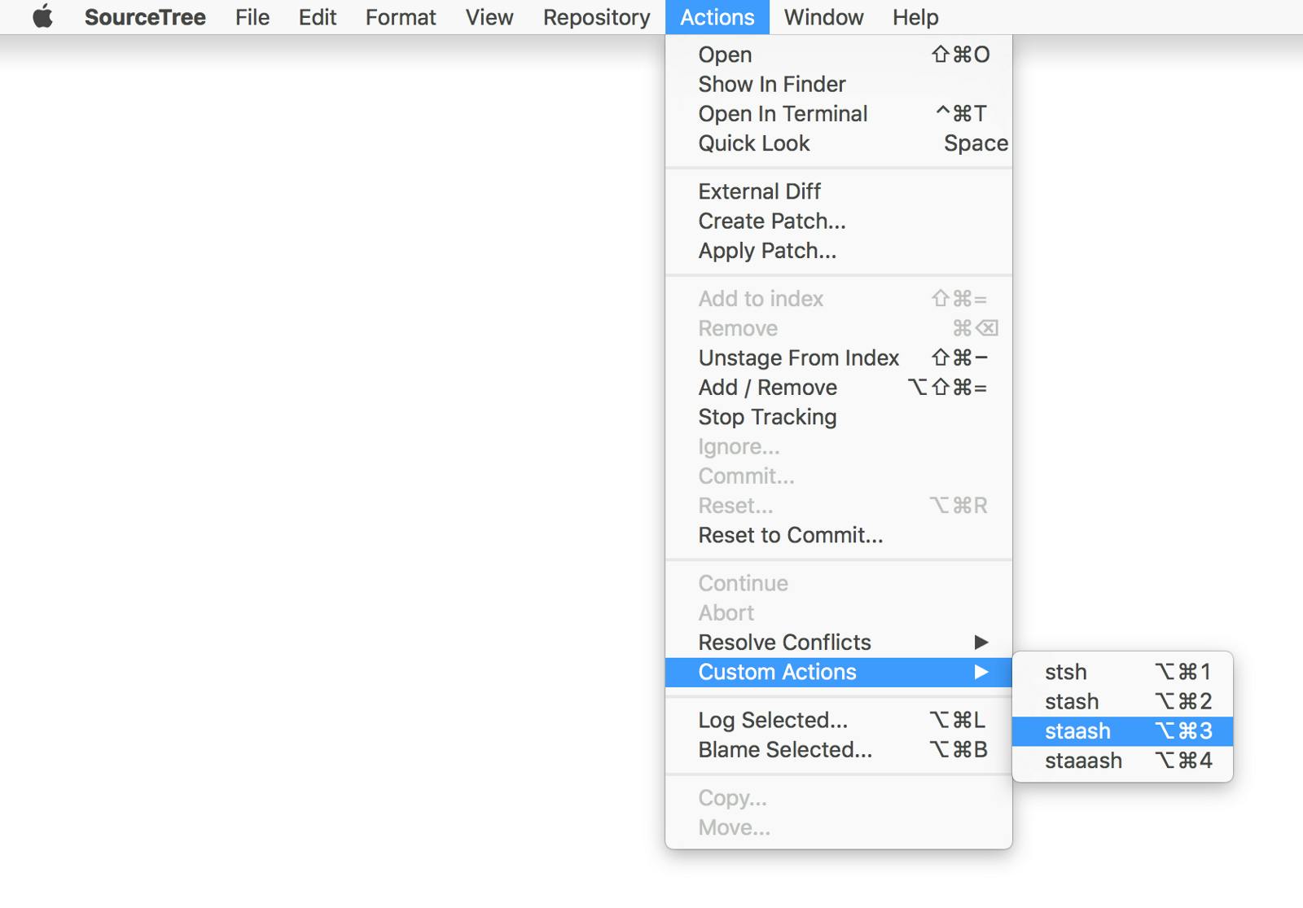The height and width of the screenshot is (908, 1303).
Task: Choose Unstage From Index
Action: 798,358
